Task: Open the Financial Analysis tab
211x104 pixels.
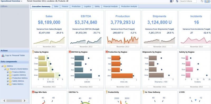Action: tap(111, 6)
